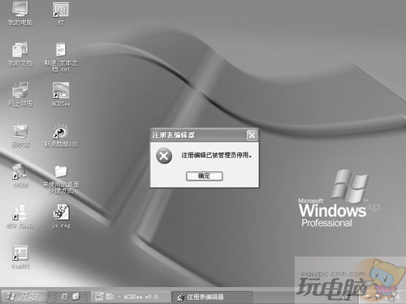The height and width of the screenshot is (304, 406).
Task: Select the 回收站 recycle bin icon
Action: [20, 135]
